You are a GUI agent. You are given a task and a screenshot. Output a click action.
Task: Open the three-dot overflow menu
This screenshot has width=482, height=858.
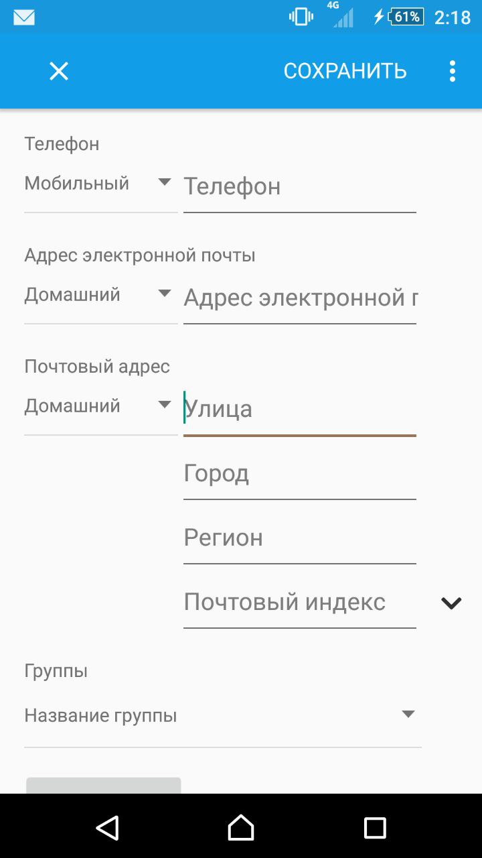tap(453, 71)
